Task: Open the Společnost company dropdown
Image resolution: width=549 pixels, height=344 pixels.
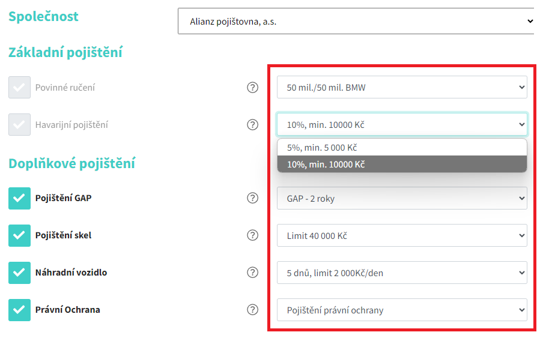Action: (x=356, y=22)
